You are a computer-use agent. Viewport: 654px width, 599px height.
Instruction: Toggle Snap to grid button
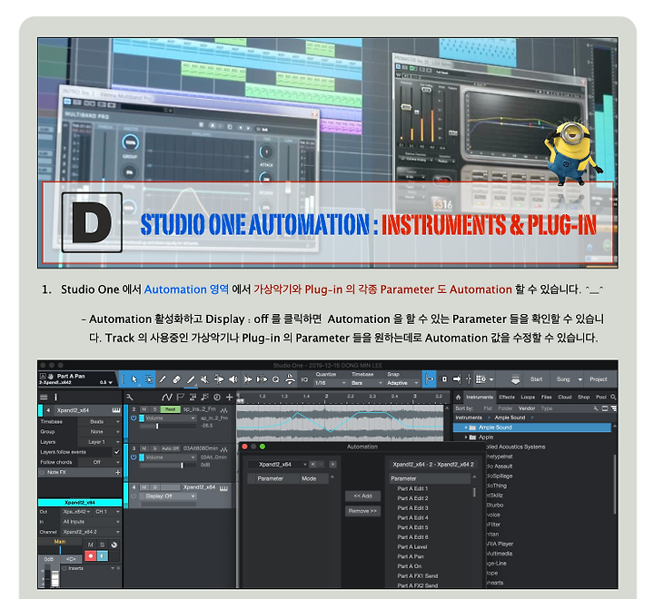click(x=429, y=379)
